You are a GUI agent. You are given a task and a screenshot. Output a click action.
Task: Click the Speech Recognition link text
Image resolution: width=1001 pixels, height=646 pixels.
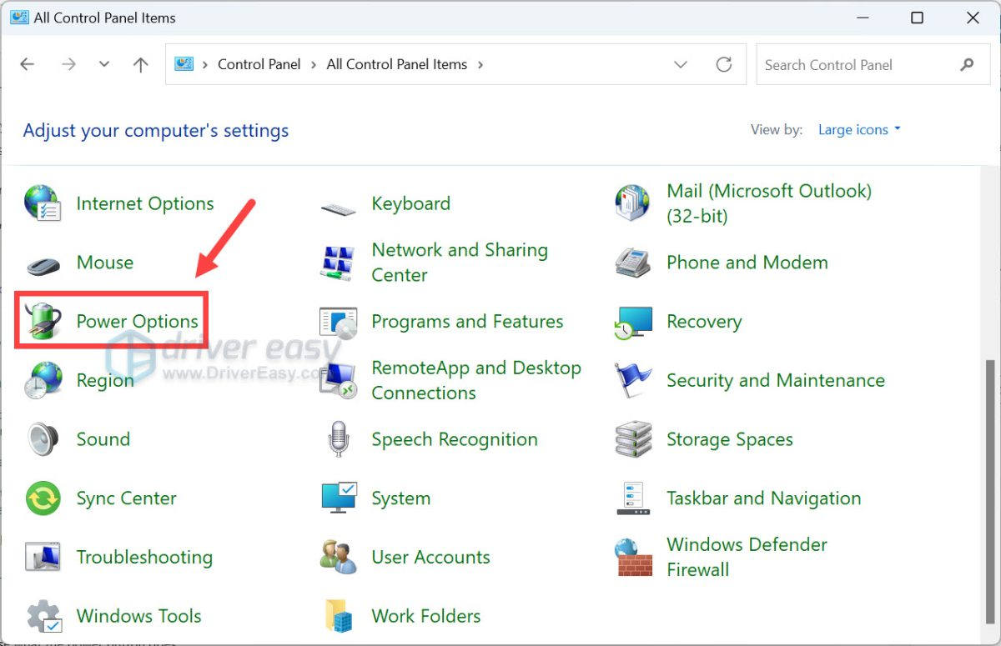pos(455,439)
